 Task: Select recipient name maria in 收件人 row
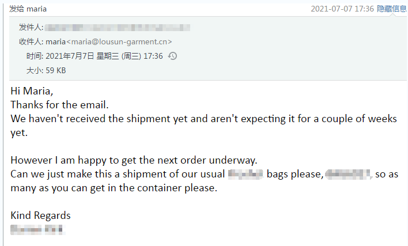click(x=55, y=41)
